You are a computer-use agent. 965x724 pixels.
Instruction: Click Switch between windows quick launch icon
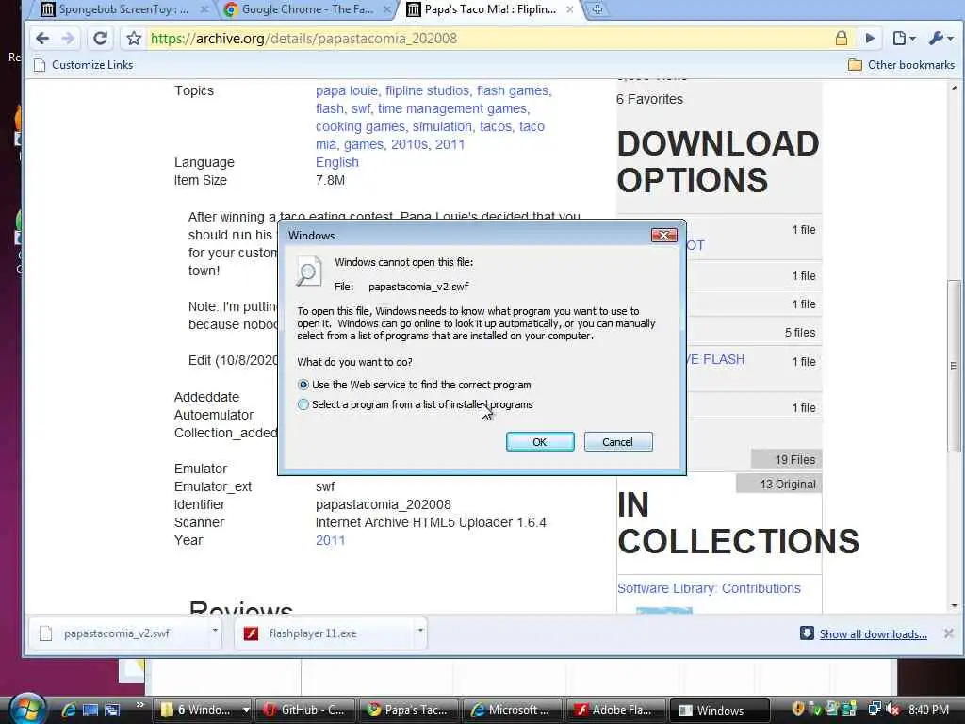point(112,710)
